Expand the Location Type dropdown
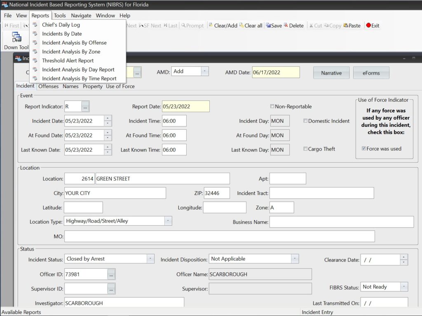This screenshot has width=422, height=316. pyautogui.click(x=168, y=221)
